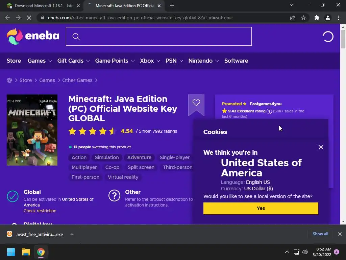This screenshot has height=260, width=346.
Task: Go to Games breadcrumb link
Action: point(47,80)
